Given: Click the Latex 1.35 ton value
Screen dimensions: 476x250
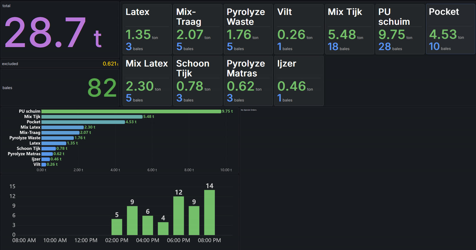Looking at the screenshot, I should tap(142, 35).
